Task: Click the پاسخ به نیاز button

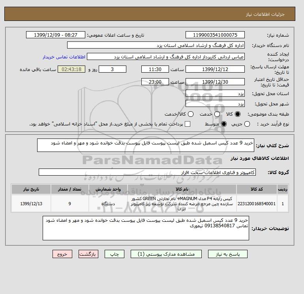Action: tap(228, 254)
